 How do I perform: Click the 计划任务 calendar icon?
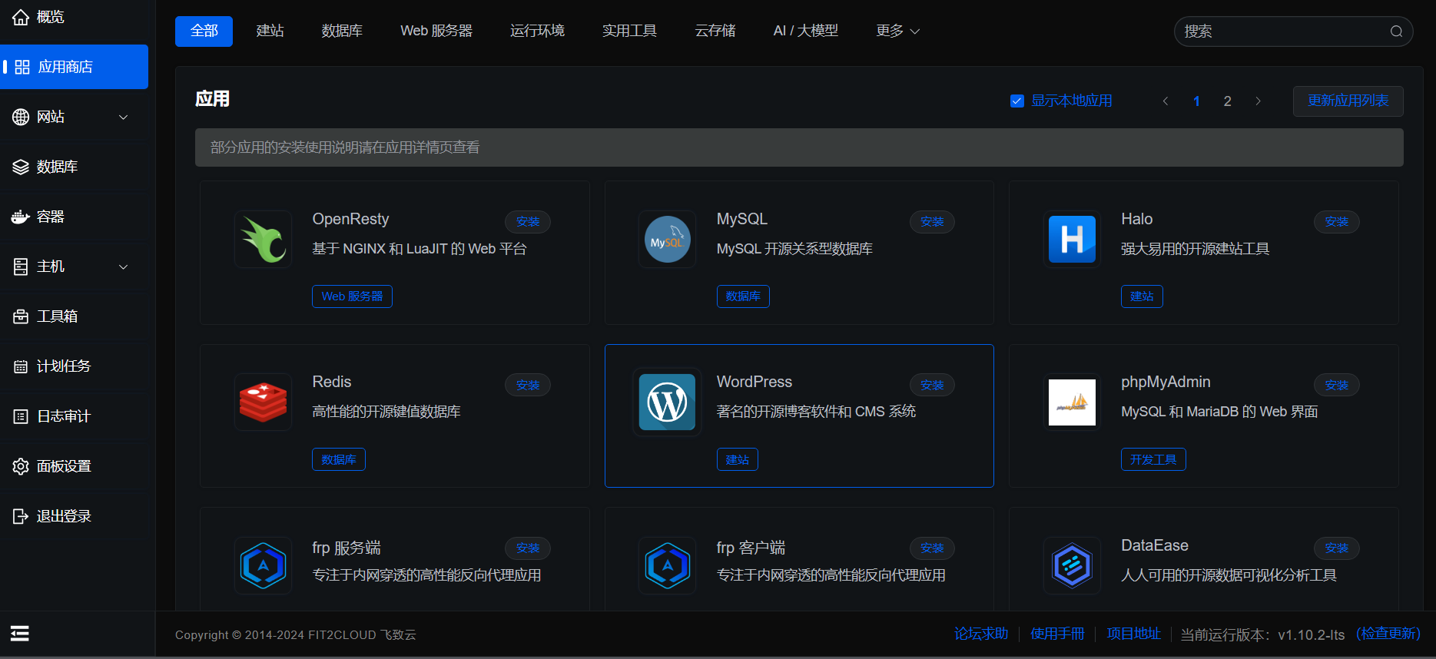(21, 366)
